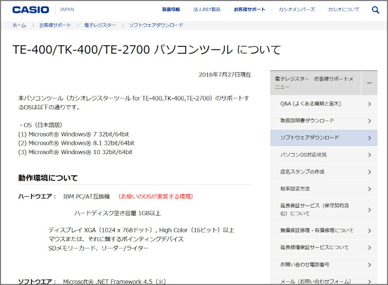Screen dimensions: 388x285
Task: Click the text ハードディスク空き容量 1GB以上
Action: pyautogui.click(x=118, y=213)
